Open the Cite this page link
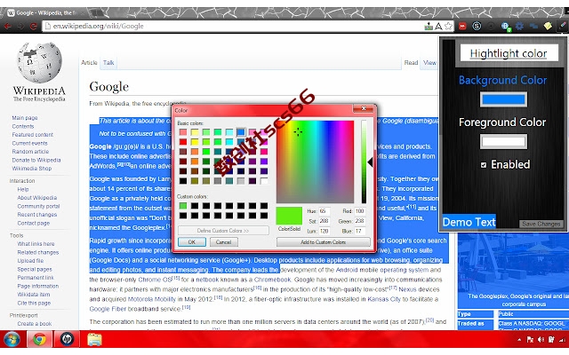This screenshot has width=569, height=355. pos(34,303)
